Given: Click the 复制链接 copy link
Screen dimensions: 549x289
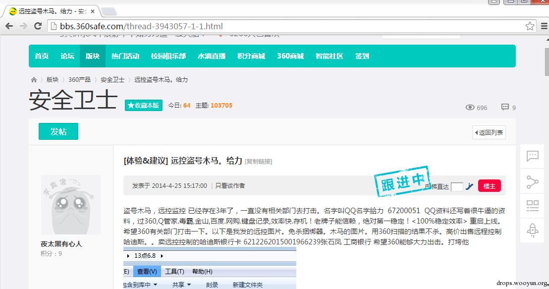Looking at the screenshot, I should pyautogui.click(x=258, y=162).
